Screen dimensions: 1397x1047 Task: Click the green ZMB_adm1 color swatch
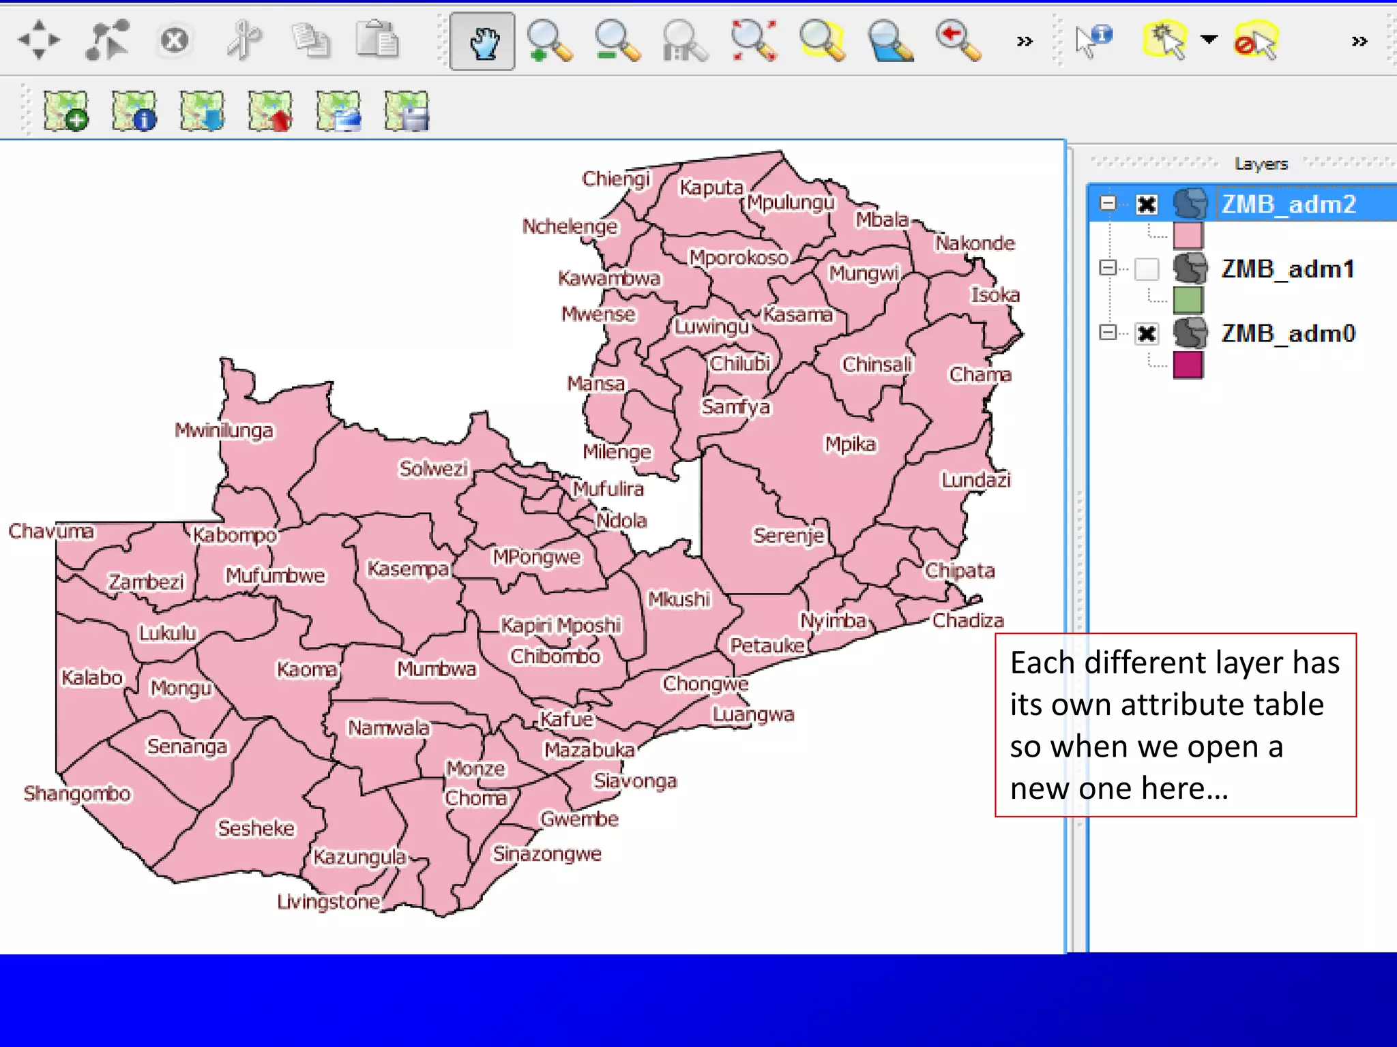pos(1188,300)
